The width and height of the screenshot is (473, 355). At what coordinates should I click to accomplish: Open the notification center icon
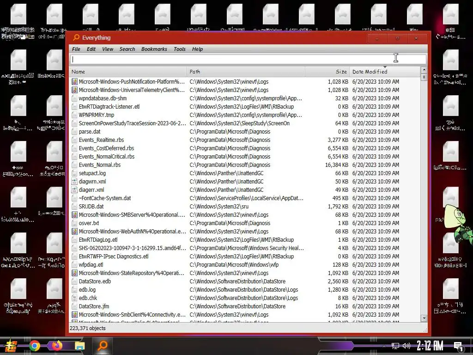(x=459, y=346)
